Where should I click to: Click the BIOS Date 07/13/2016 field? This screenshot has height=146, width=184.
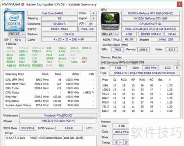pyautogui.click(x=28, y=128)
